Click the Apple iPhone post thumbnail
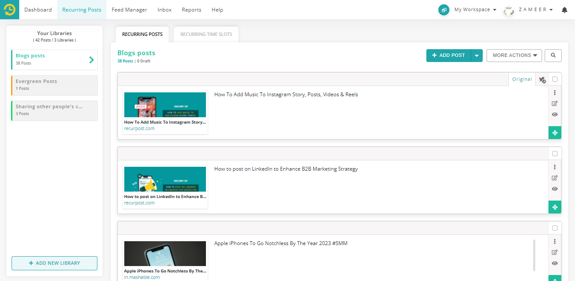Screen dimensions: 575x281 coord(165,254)
